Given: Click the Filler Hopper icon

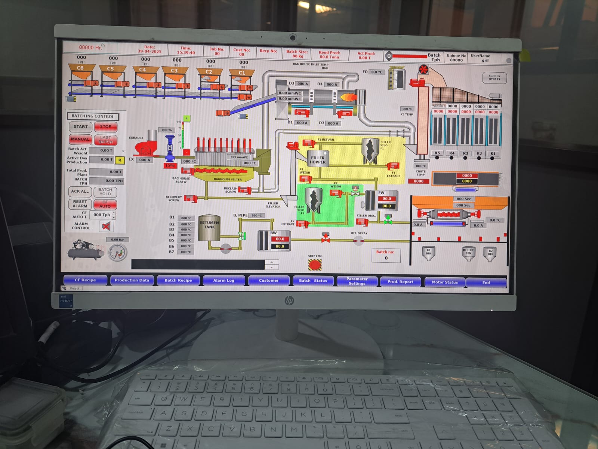Looking at the screenshot, I should [x=318, y=159].
